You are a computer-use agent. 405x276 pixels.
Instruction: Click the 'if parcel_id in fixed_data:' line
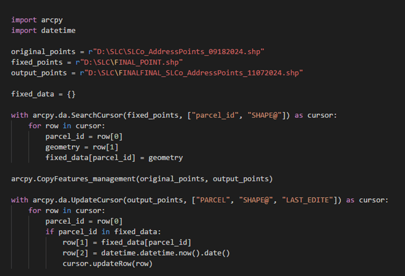[100, 232]
